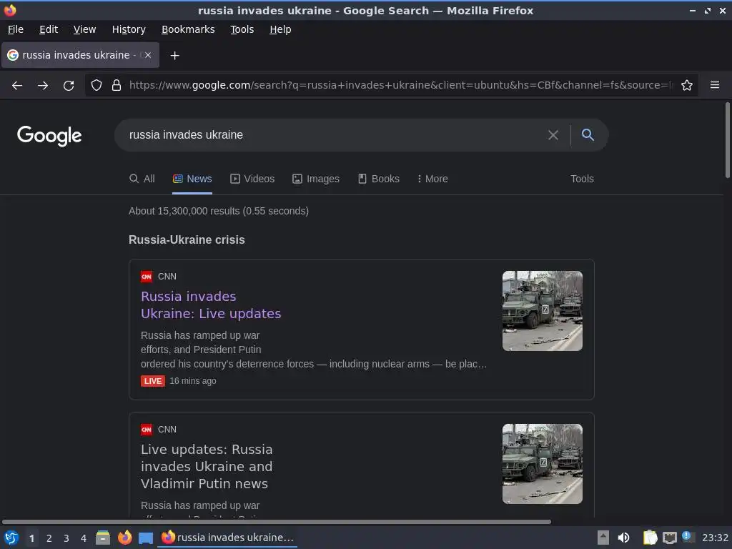Click the CNN logo of first article
This screenshot has height=549, width=732.
pyautogui.click(x=147, y=277)
